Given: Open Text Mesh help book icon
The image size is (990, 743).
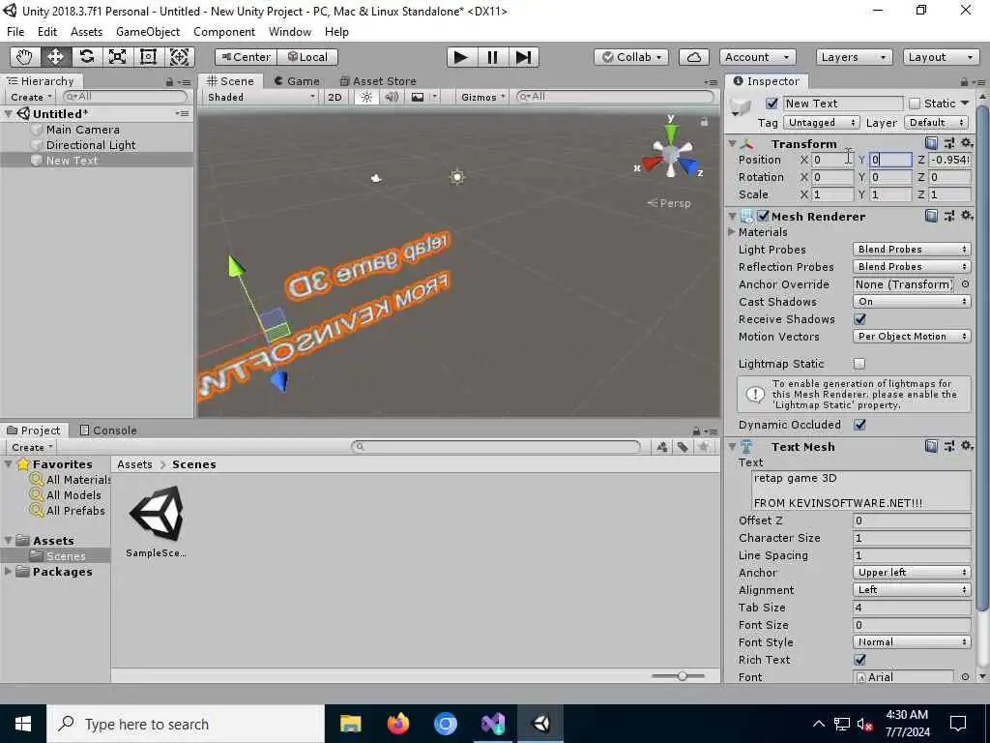Looking at the screenshot, I should tap(931, 446).
